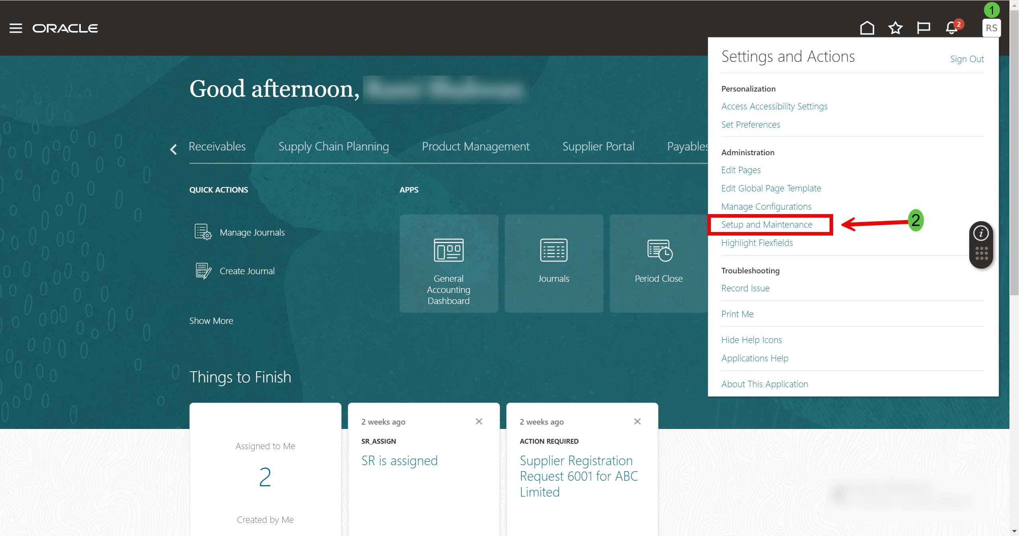
Task: Click the Sign Out link
Action: pyautogui.click(x=967, y=59)
